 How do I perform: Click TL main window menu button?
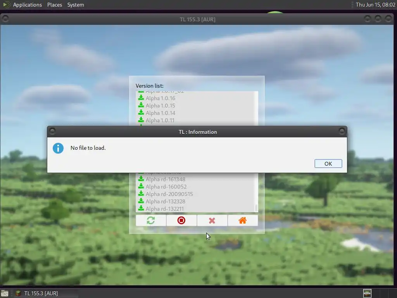coord(5,19)
